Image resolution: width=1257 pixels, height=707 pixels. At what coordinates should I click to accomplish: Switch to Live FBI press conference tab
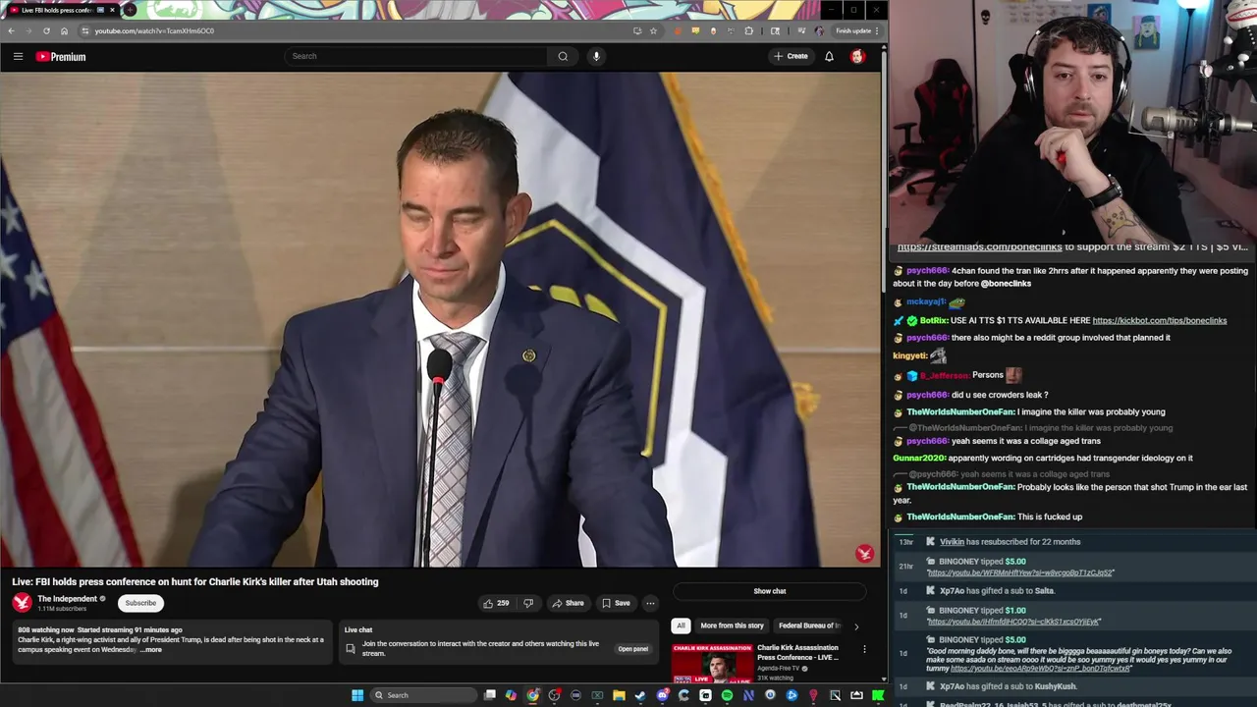(x=57, y=10)
